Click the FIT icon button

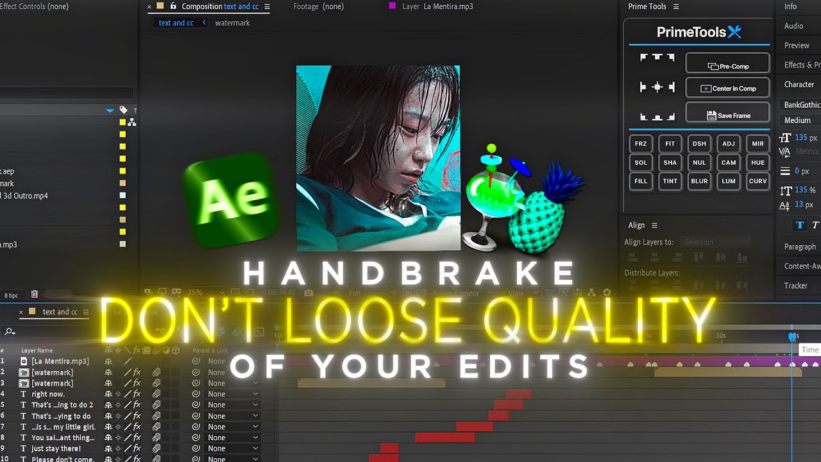pos(670,144)
